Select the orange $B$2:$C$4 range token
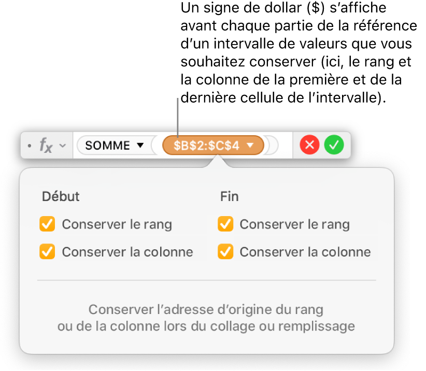This screenshot has height=371, width=426. (x=206, y=146)
